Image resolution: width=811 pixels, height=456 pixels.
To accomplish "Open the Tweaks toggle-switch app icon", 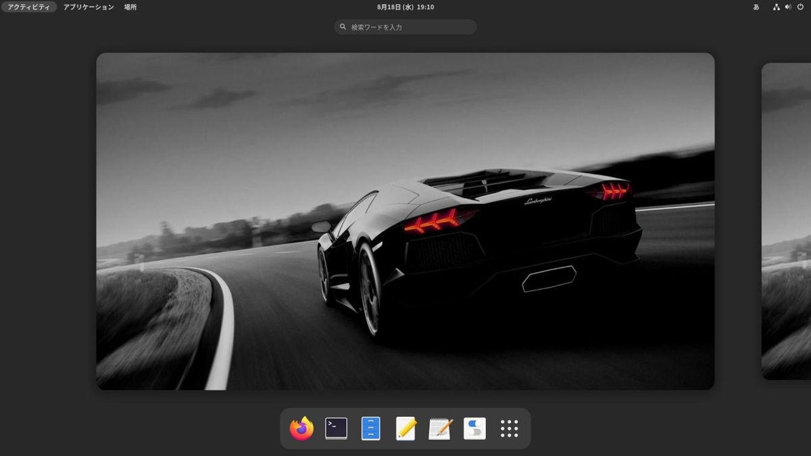I will (474, 428).
